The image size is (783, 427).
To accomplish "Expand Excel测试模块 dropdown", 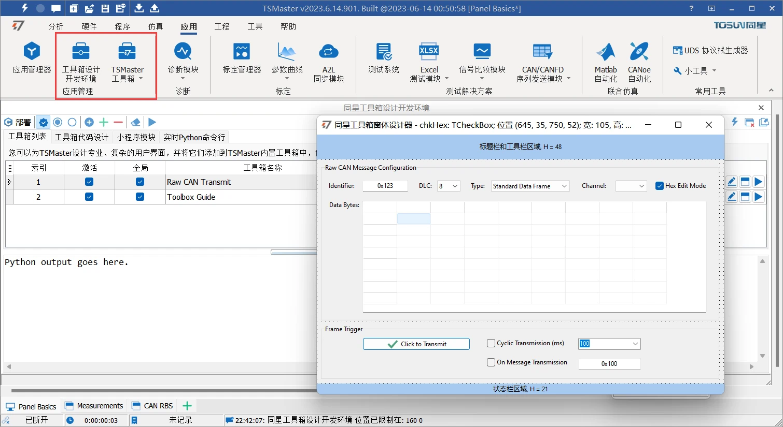I will coord(446,79).
